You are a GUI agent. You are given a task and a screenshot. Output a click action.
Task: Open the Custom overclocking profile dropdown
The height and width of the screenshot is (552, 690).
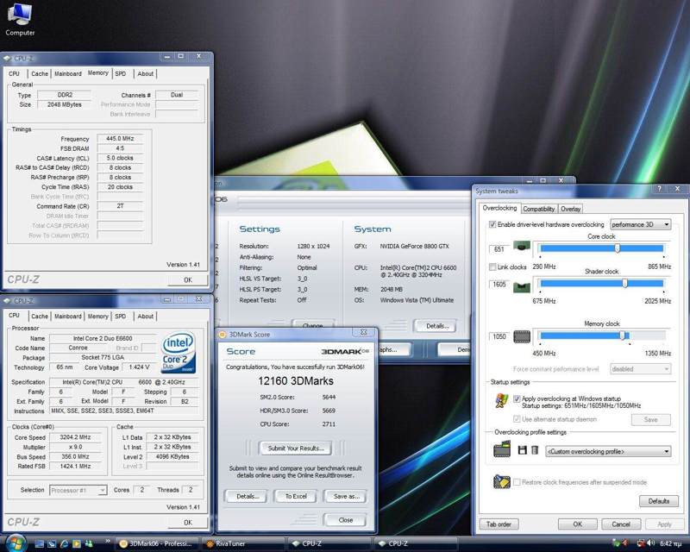point(608,451)
